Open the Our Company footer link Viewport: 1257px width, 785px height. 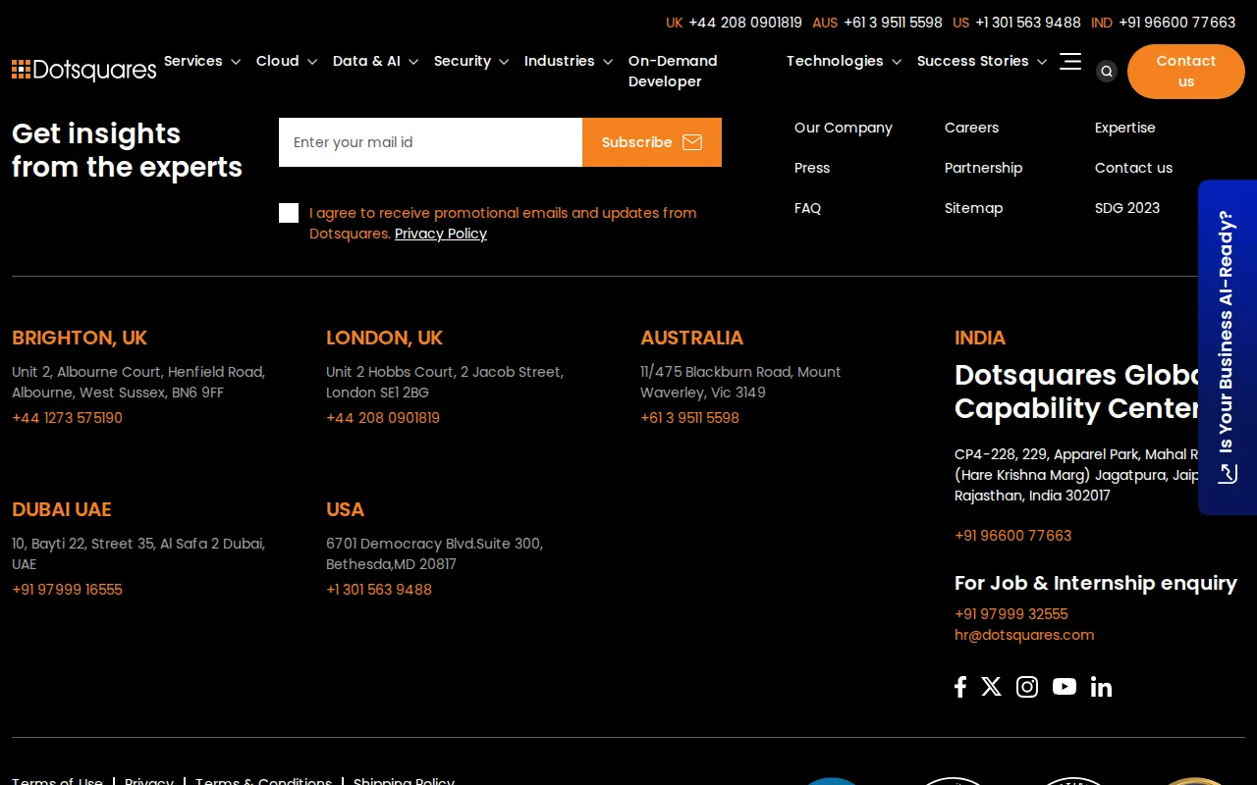pyautogui.click(x=844, y=128)
